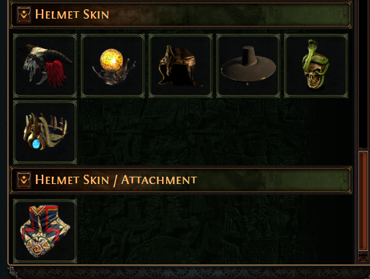Select the horned skull helmet skin

coord(45,66)
